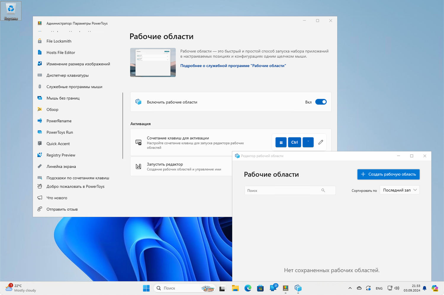Screen dimensions: 444x295
Task: Click the workspaces icon beside Включить рабочие области
Action: [x=138, y=102]
